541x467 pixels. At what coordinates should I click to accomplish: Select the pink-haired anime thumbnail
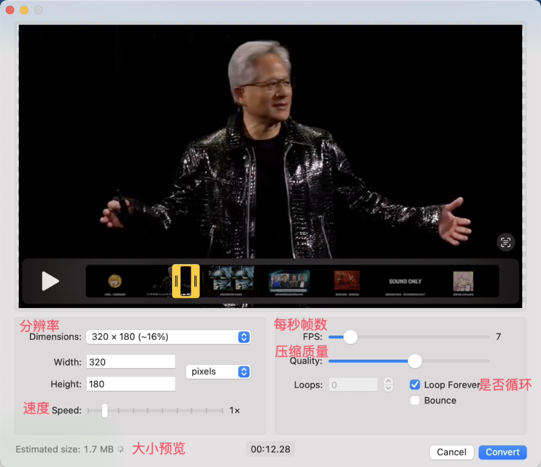tap(463, 281)
